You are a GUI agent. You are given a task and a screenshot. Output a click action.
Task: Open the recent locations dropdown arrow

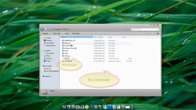(48, 29)
